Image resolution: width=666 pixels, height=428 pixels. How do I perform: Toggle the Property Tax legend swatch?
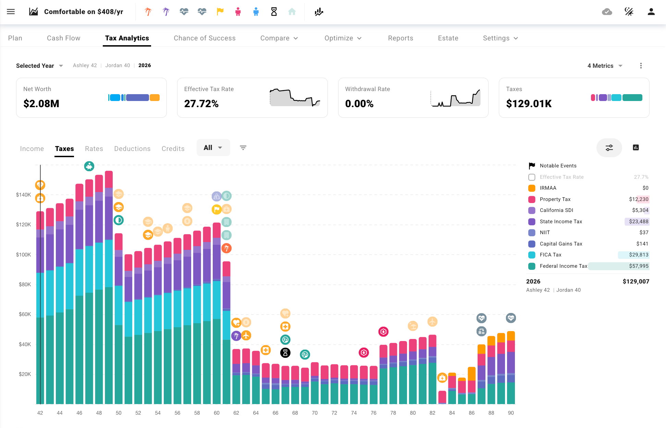pyautogui.click(x=532, y=199)
